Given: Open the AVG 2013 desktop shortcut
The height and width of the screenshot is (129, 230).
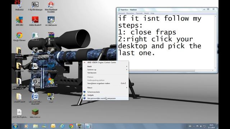Looking at the screenshot, I should pos(35,37).
